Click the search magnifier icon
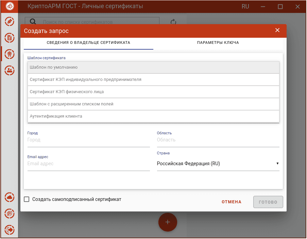Viewport: 307px width, 239px height. (33, 21)
